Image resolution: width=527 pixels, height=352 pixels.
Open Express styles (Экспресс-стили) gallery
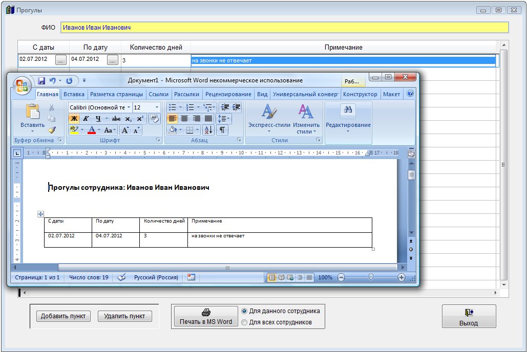tap(269, 119)
